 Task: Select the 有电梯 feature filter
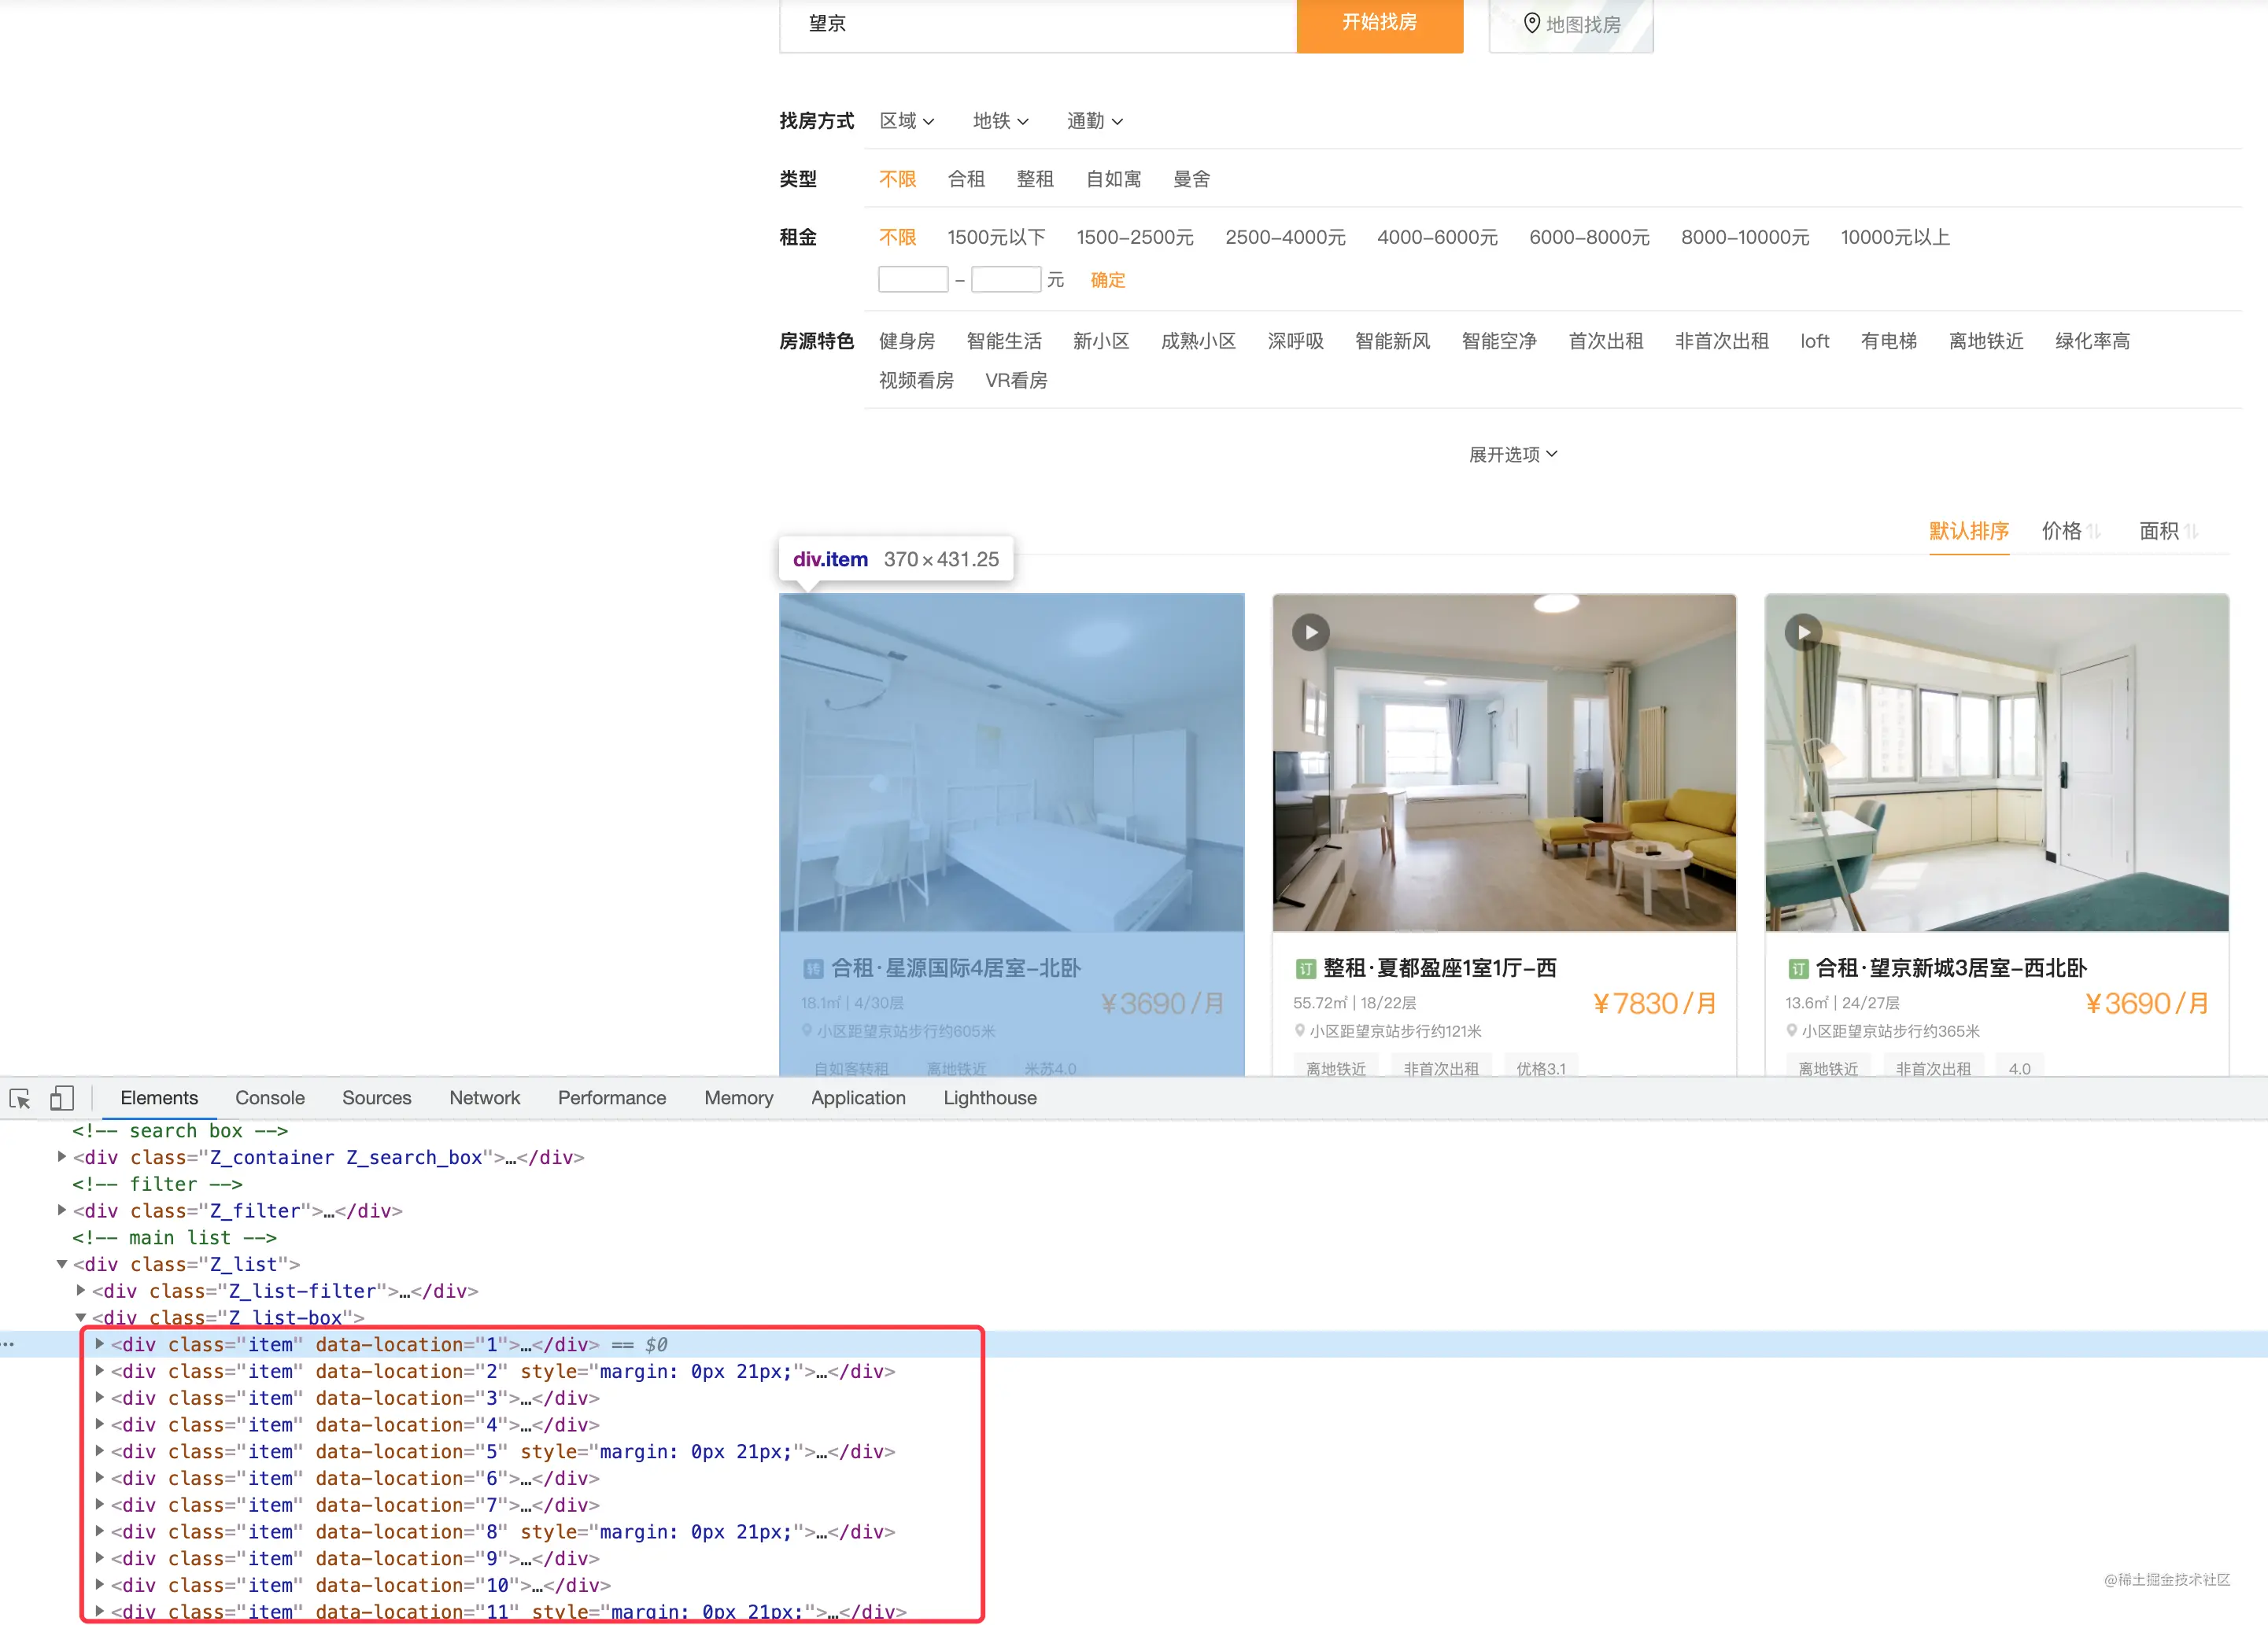pos(1889,341)
